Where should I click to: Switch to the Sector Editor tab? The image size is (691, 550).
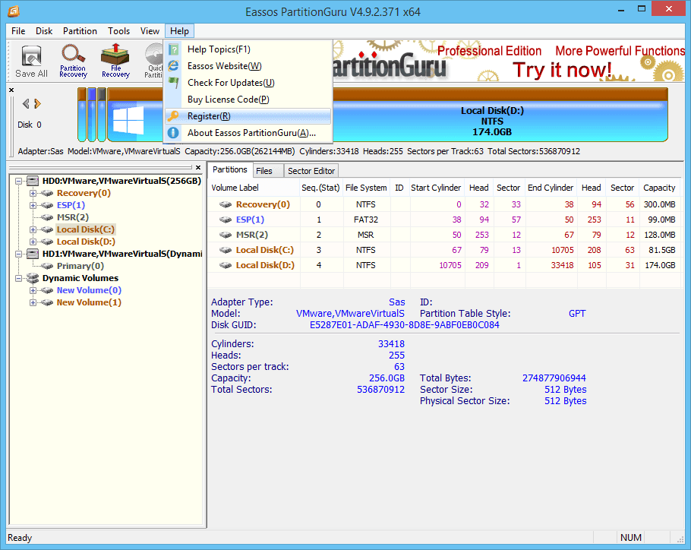[311, 171]
